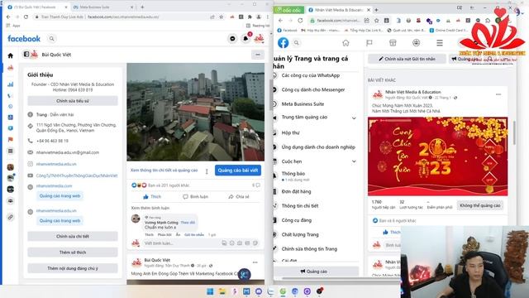529x298 pixels.
Task: Open Windows Start button on taskbar
Action: [210, 291]
